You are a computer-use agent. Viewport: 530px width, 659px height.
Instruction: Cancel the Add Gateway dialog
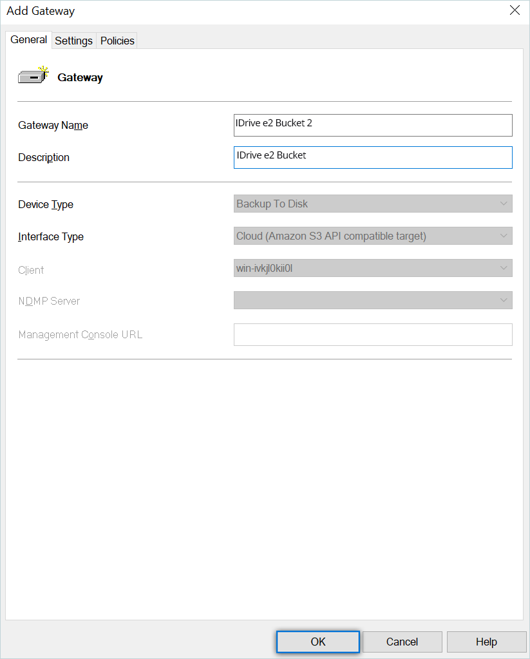coord(402,642)
